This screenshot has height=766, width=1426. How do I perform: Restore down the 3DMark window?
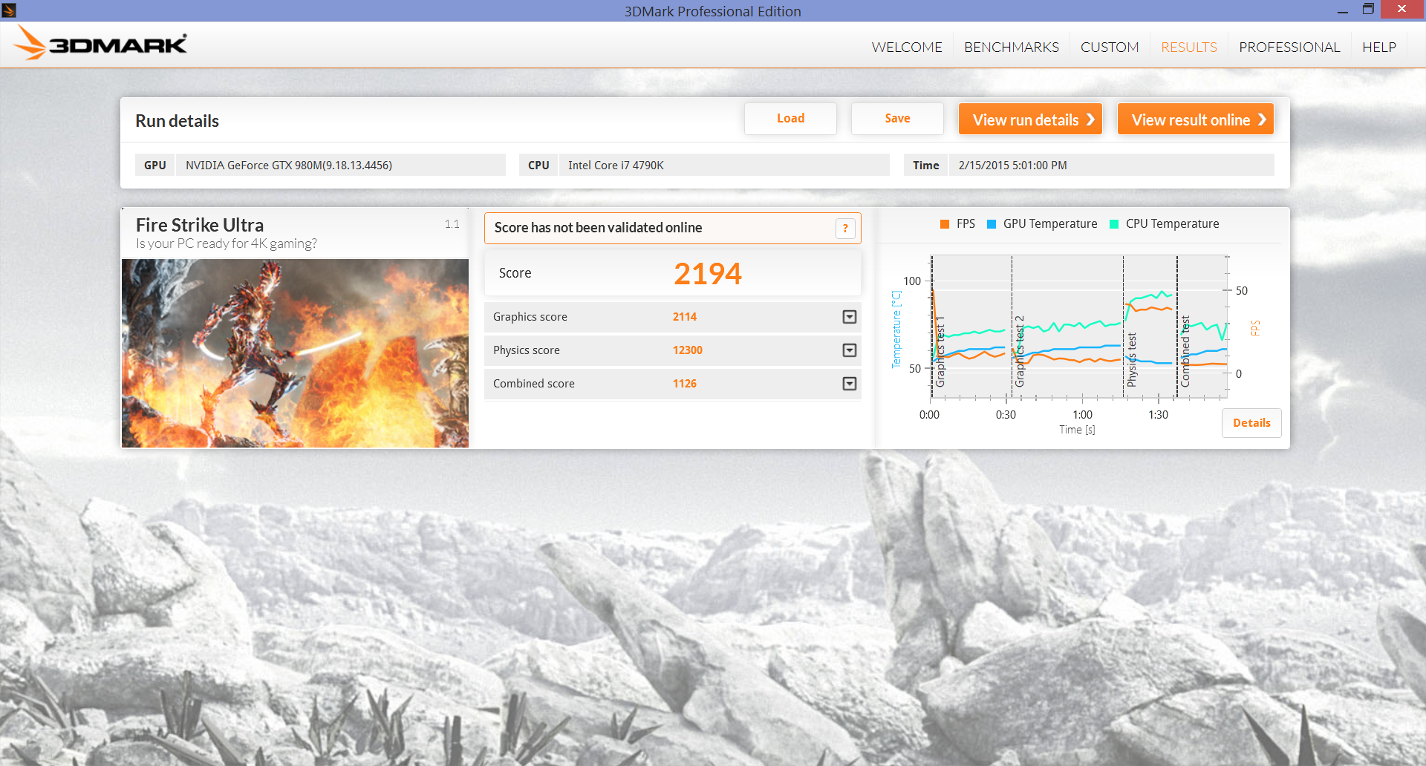tap(1368, 9)
